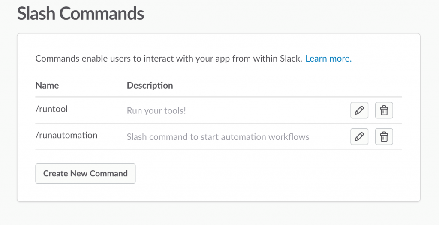The image size is (439, 225).
Task: Click the Description column header
Action: 150,85
